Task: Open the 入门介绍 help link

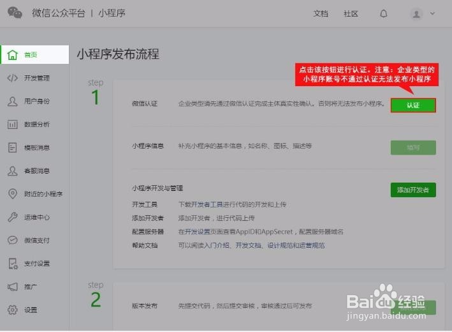Action: [x=217, y=246]
